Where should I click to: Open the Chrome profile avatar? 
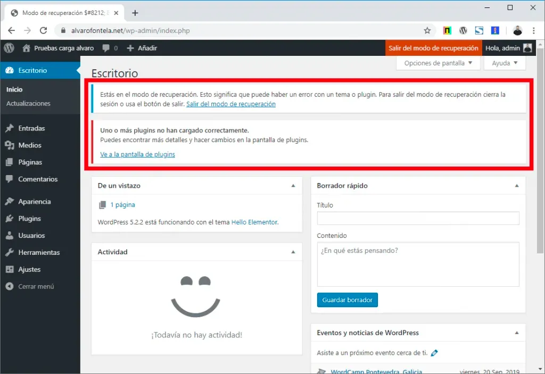point(517,30)
